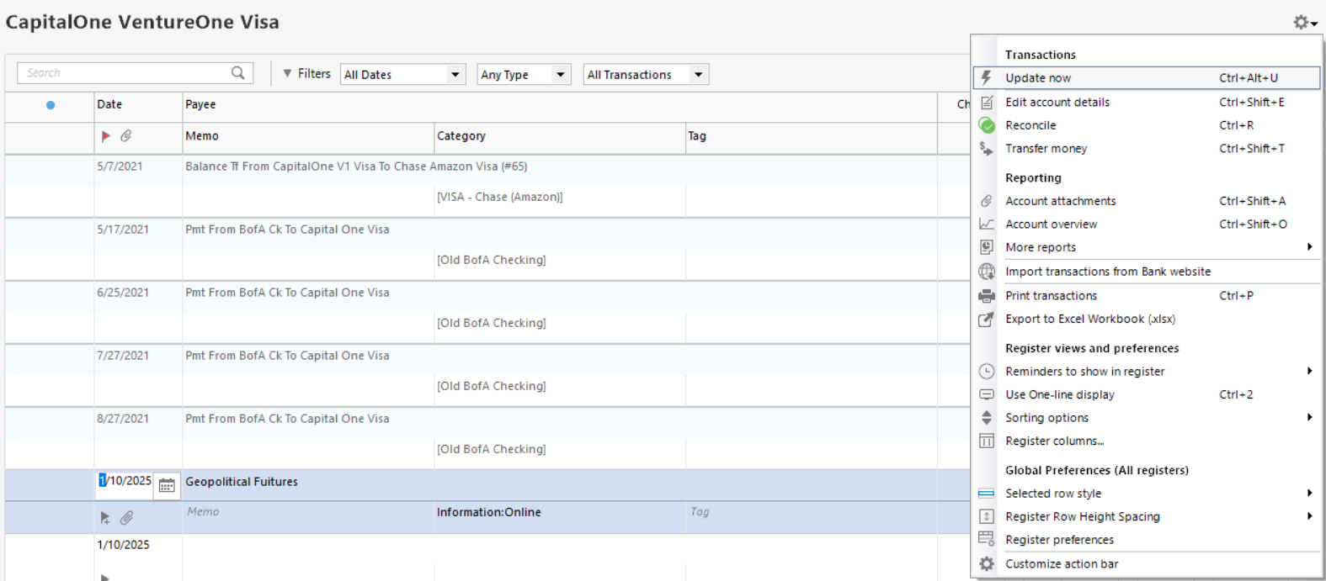Click the Edit account details icon

(987, 102)
